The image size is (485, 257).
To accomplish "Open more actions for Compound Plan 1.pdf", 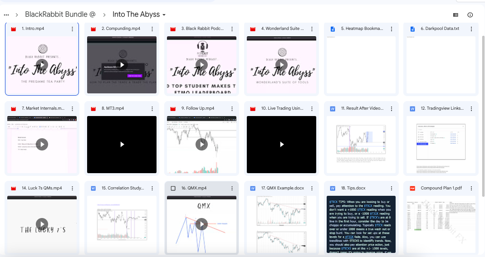I will (x=471, y=188).
